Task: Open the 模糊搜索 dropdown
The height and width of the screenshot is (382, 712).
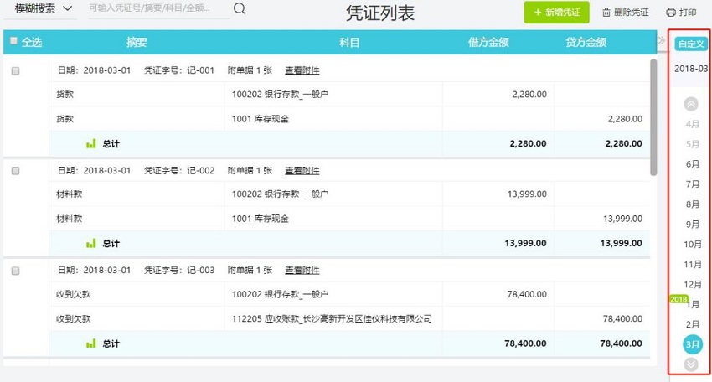Action: click(44, 9)
